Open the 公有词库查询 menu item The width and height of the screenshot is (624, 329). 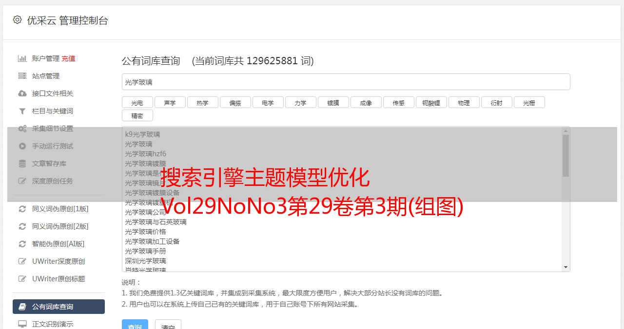[x=58, y=307]
